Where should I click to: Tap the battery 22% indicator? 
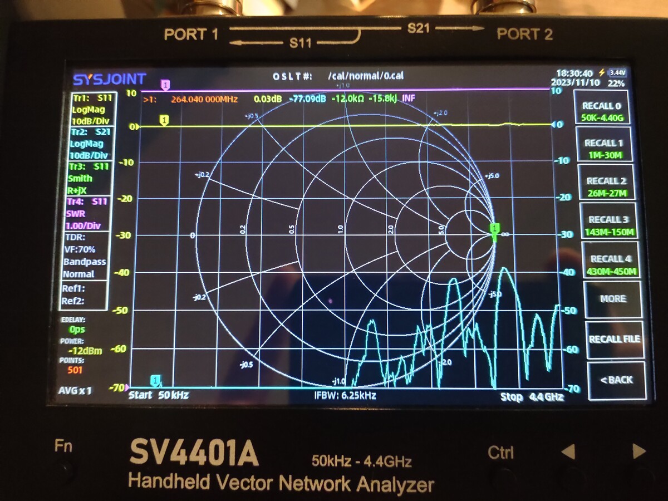click(x=616, y=83)
